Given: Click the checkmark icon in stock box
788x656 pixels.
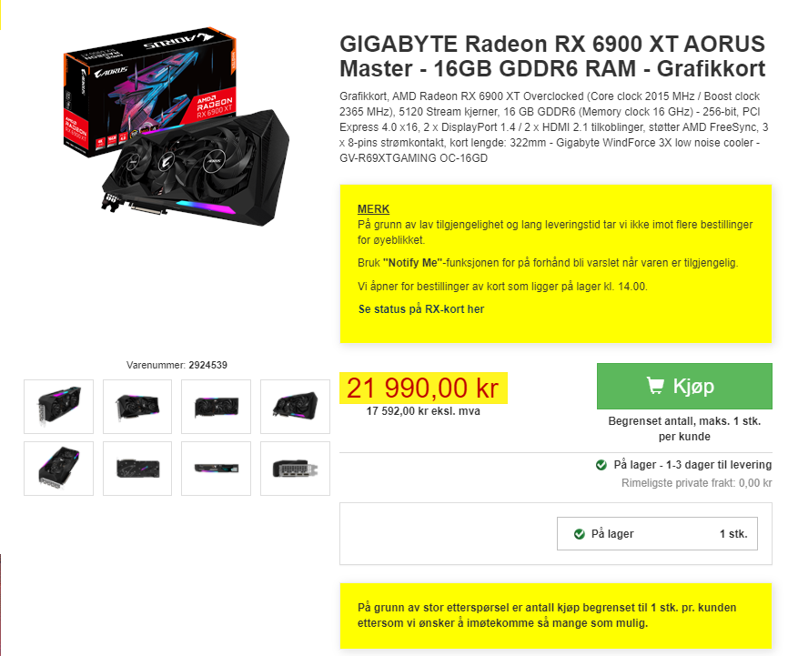Looking at the screenshot, I should [x=580, y=534].
